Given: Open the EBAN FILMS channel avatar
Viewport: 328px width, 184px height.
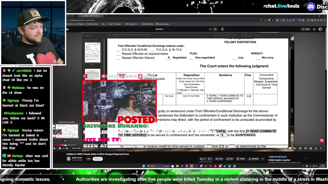Looking at the screenshot, I should (x=68, y=159).
